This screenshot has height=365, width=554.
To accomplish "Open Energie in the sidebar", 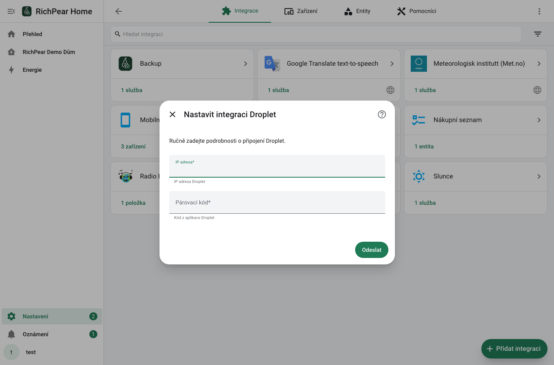I will [x=52, y=70].
